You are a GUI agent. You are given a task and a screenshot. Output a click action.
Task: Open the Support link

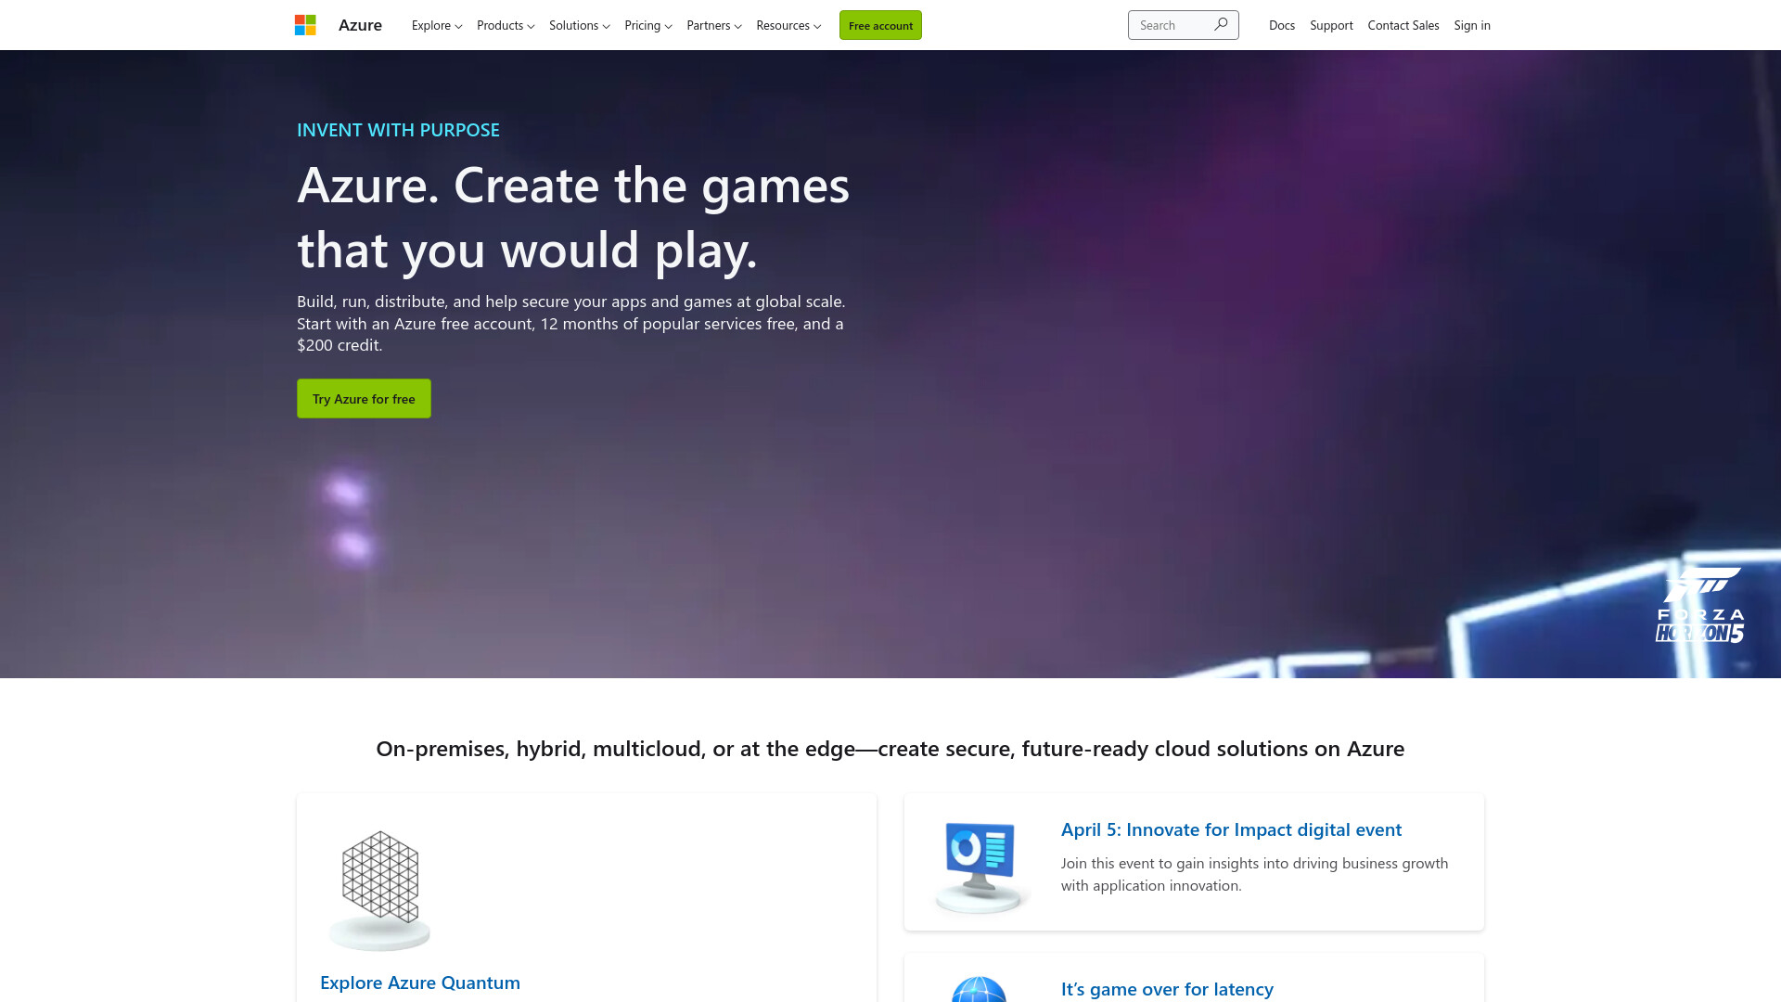1331,25
